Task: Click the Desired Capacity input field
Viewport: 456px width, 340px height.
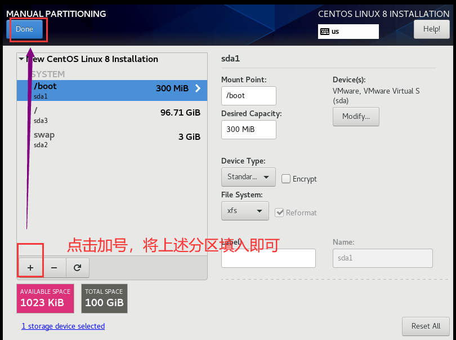Action: [249, 129]
